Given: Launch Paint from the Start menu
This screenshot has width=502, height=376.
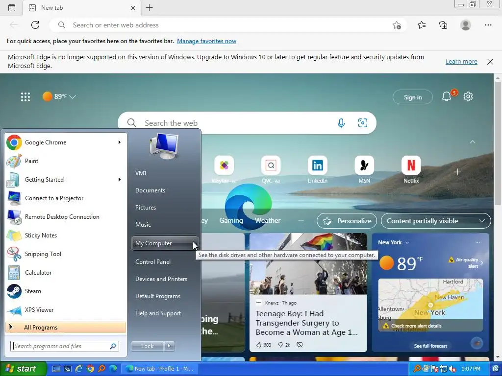Looking at the screenshot, I should pyautogui.click(x=66, y=161).
